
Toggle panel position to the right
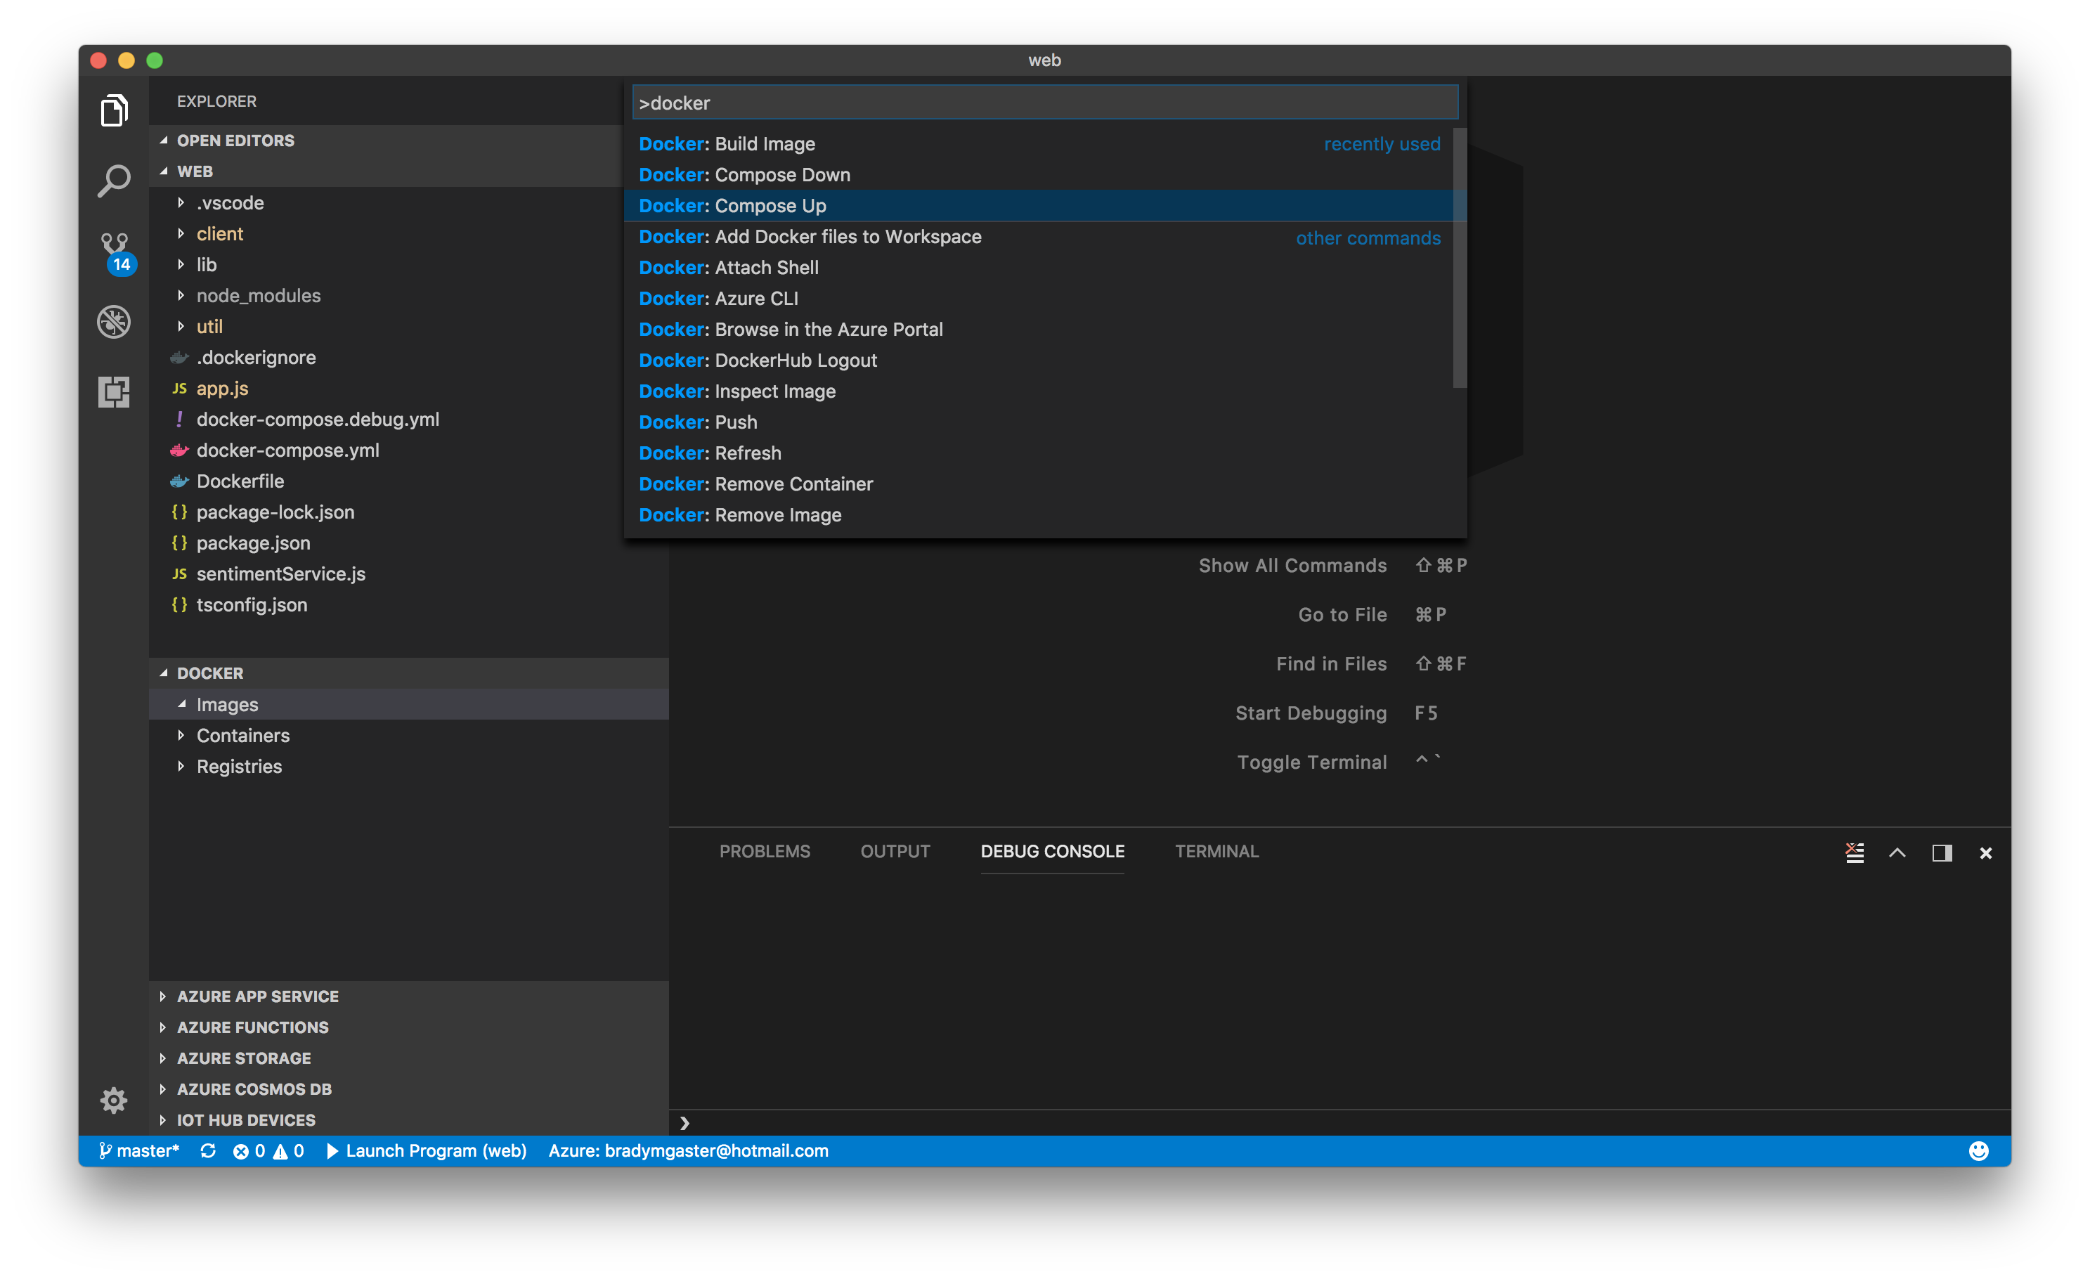pyautogui.click(x=1942, y=852)
